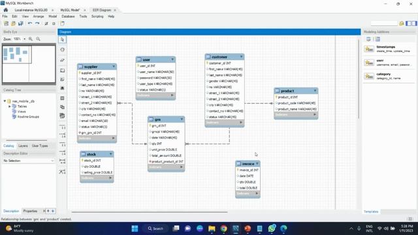The image size is (418, 235).
Task: Collapse the invoice table using header arrow
Action: click(257, 164)
